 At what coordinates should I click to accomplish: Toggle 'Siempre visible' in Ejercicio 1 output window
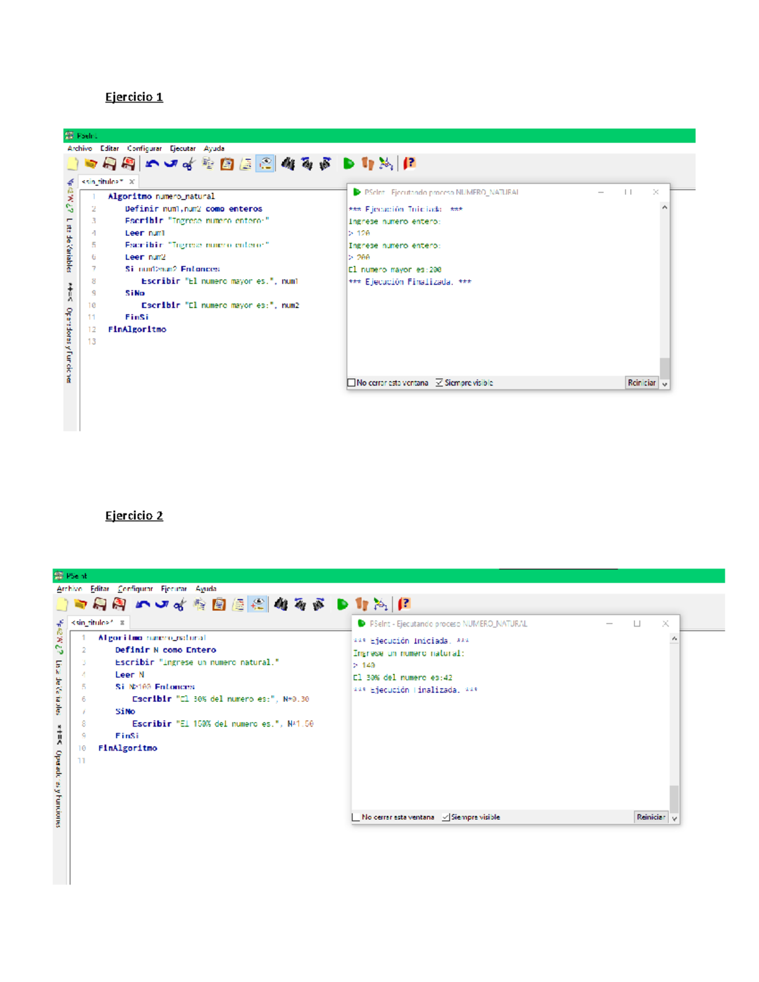pyautogui.click(x=440, y=383)
